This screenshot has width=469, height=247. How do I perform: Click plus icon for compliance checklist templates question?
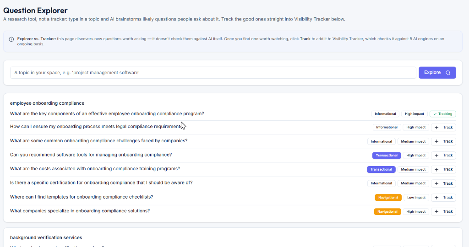click(436, 198)
